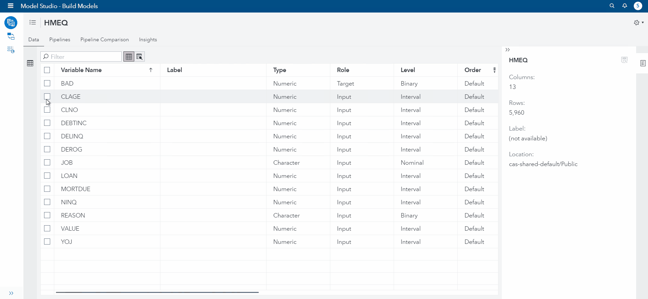This screenshot has width=648, height=299.
Task: Click the Input role cell for NINQ
Action: pyautogui.click(x=362, y=202)
